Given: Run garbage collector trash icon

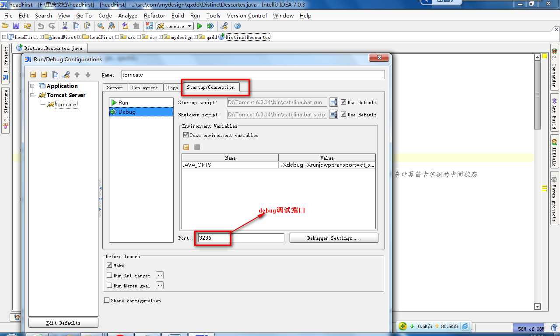Looking at the screenshot, I should 554,328.
